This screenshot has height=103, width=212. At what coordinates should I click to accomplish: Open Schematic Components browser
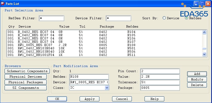[27, 71]
